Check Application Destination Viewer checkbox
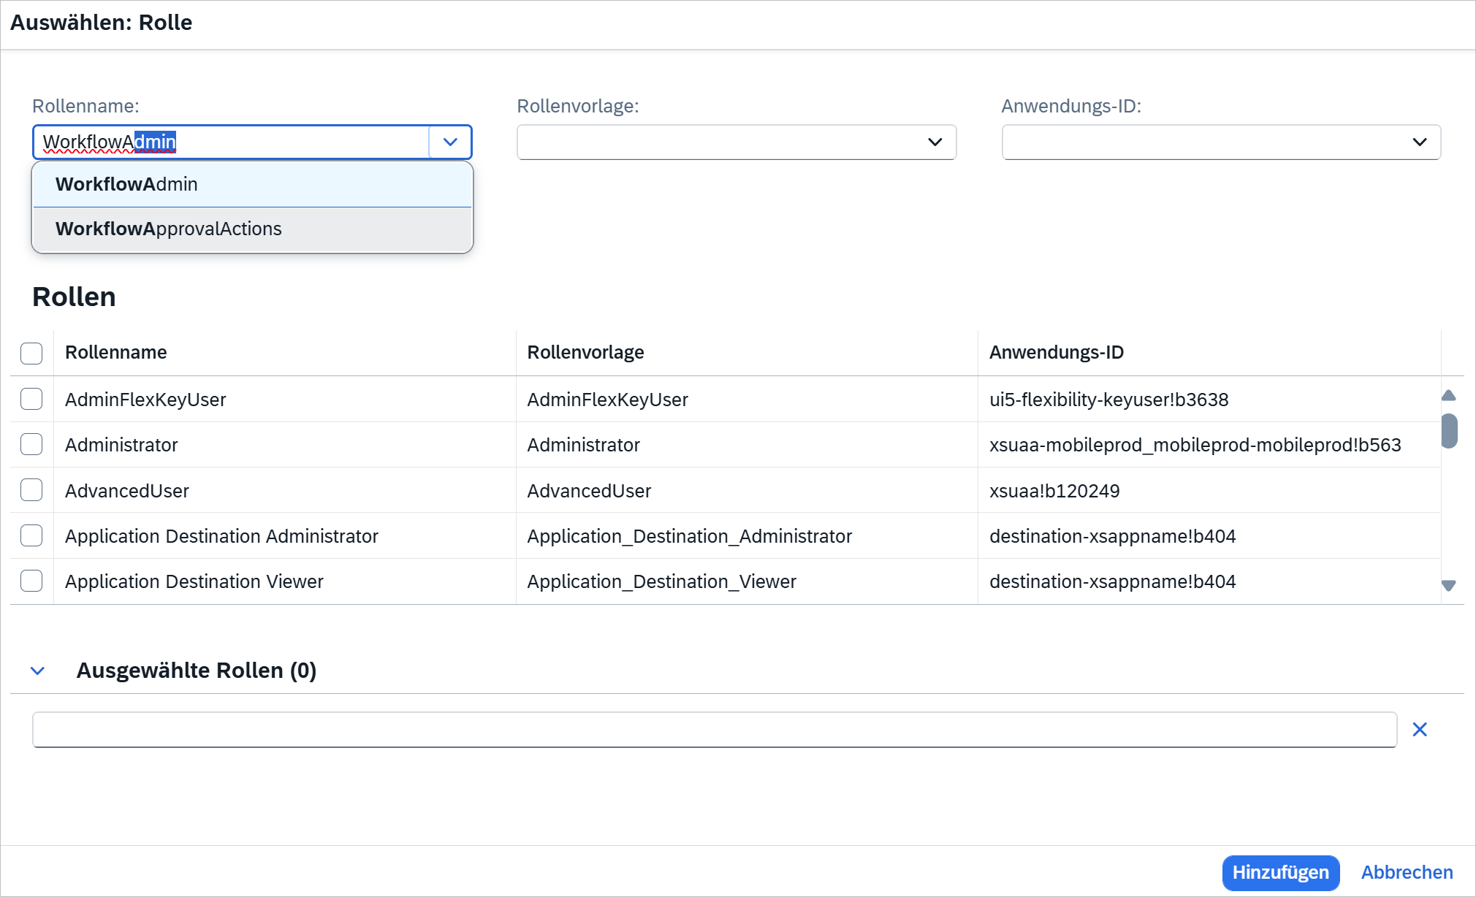Screen dimensions: 1476x897 pyautogui.click(x=31, y=581)
